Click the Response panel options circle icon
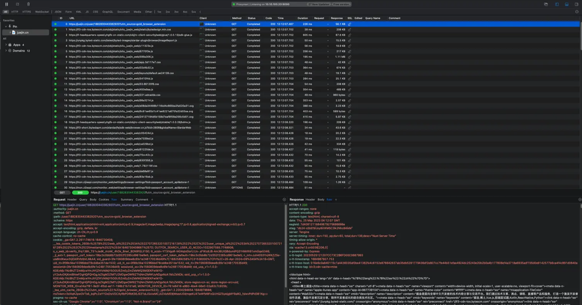The width and height of the screenshot is (582, 305). coord(580,200)
